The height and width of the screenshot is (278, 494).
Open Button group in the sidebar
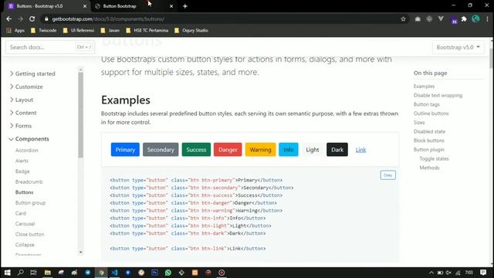pyautogui.click(x=30, y=202)
